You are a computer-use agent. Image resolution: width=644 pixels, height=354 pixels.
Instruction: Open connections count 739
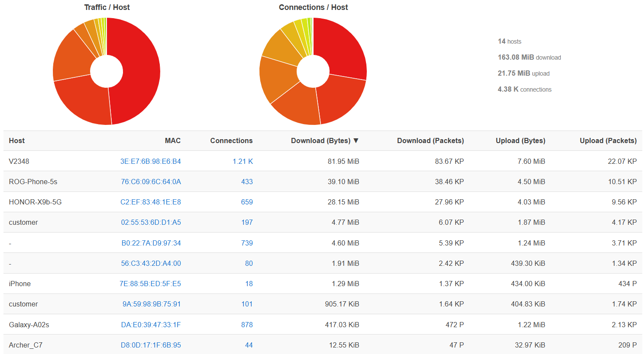point(247,243)
